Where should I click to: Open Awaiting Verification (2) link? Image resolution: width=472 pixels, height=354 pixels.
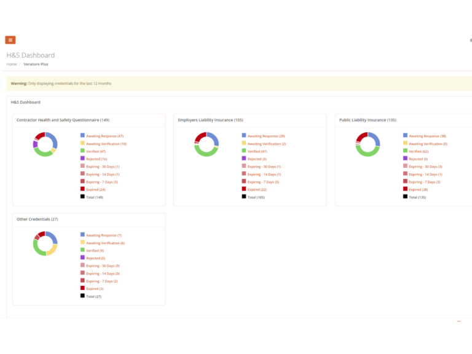(x=267, y=144)
